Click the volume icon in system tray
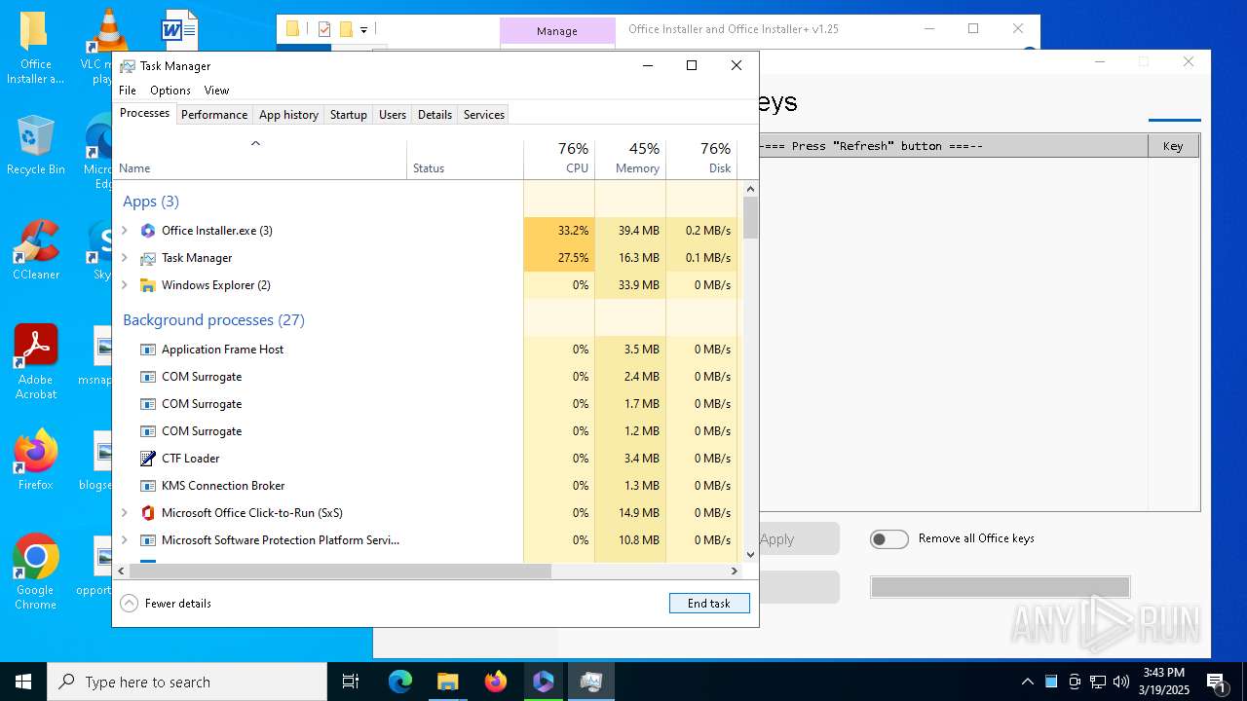This screenshot has width=1247, height=701. 1121,682
